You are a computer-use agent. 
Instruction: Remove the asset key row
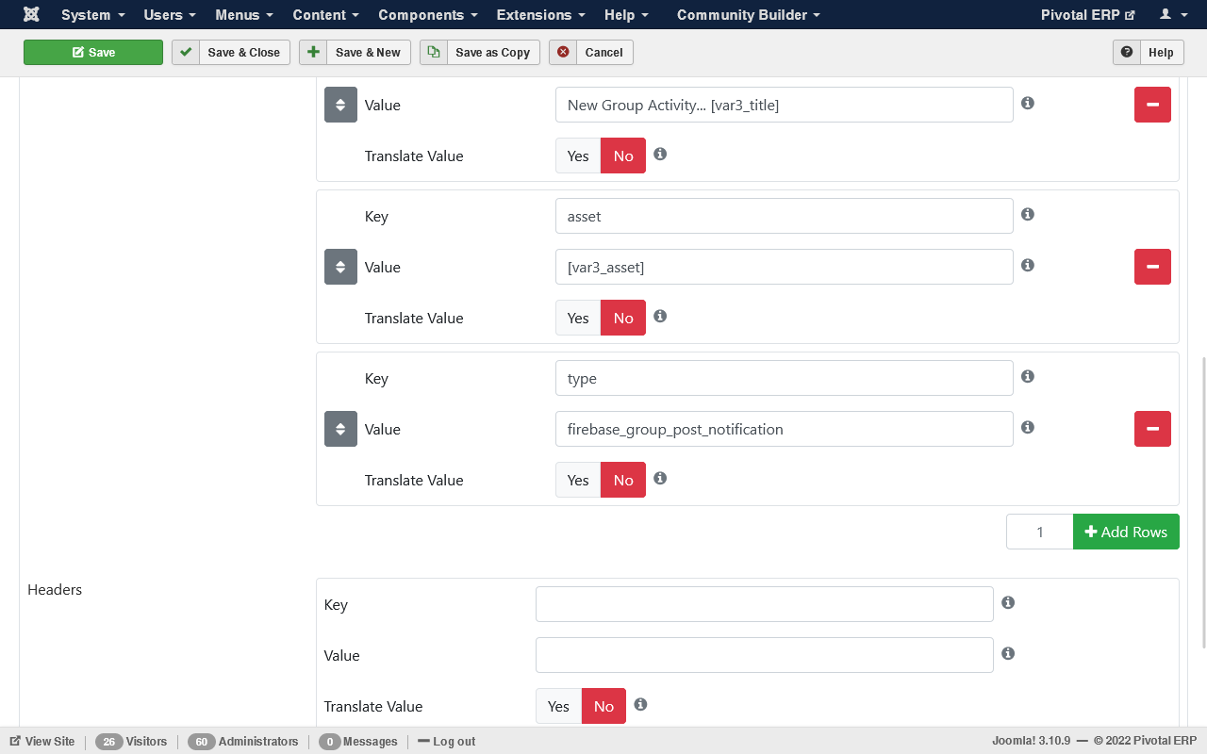(1152, 267)
